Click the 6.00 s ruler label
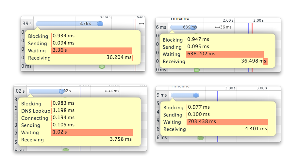Image resolution: width=298 pixels, height=164 pixels. [140, 17]
